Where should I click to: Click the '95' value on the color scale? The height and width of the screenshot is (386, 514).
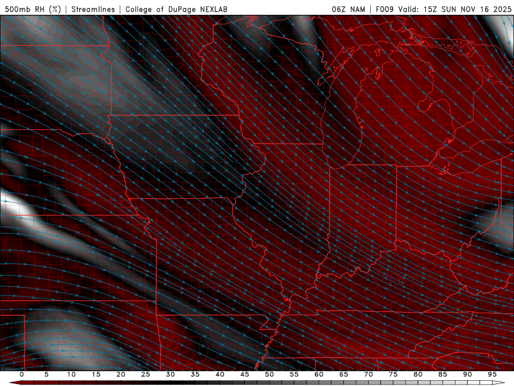pos(492,374)
